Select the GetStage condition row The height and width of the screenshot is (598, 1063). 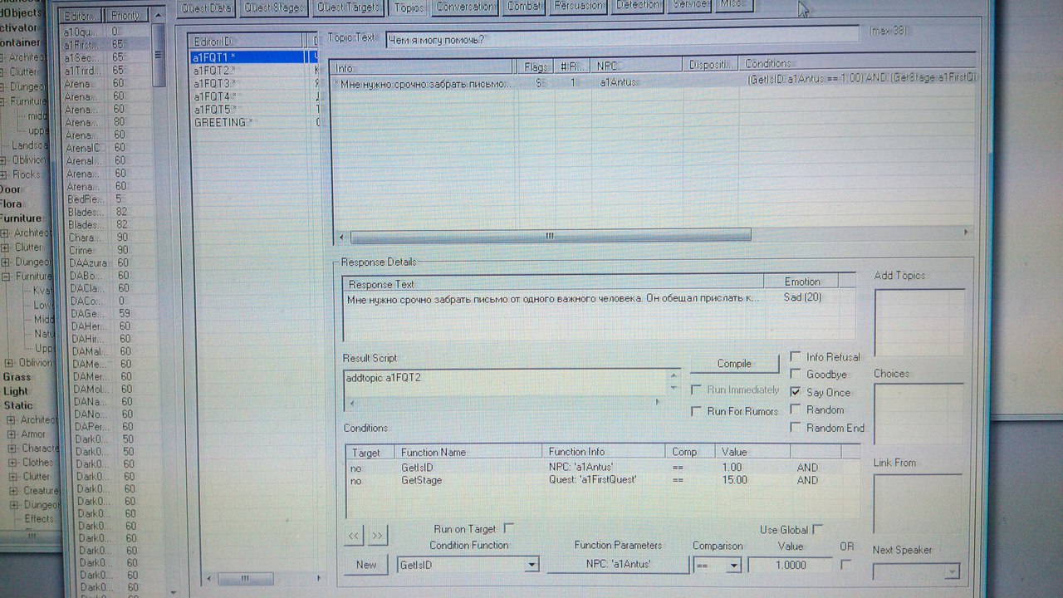click(x=602, y=480)
